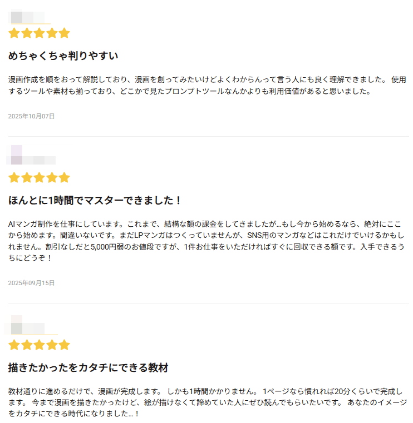413x423 pixels.
Task: Click the date '2025年10月07日'
Action: 31,116
